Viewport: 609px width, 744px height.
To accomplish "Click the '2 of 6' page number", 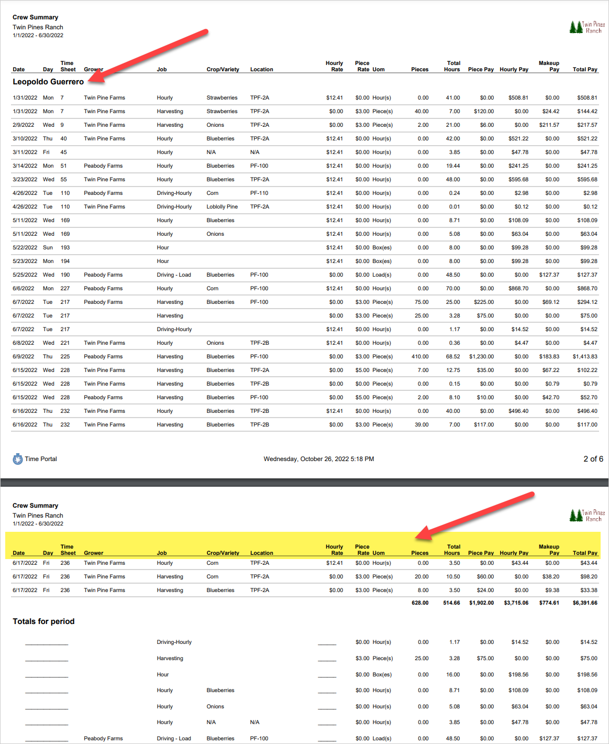I will coord(593,459).
